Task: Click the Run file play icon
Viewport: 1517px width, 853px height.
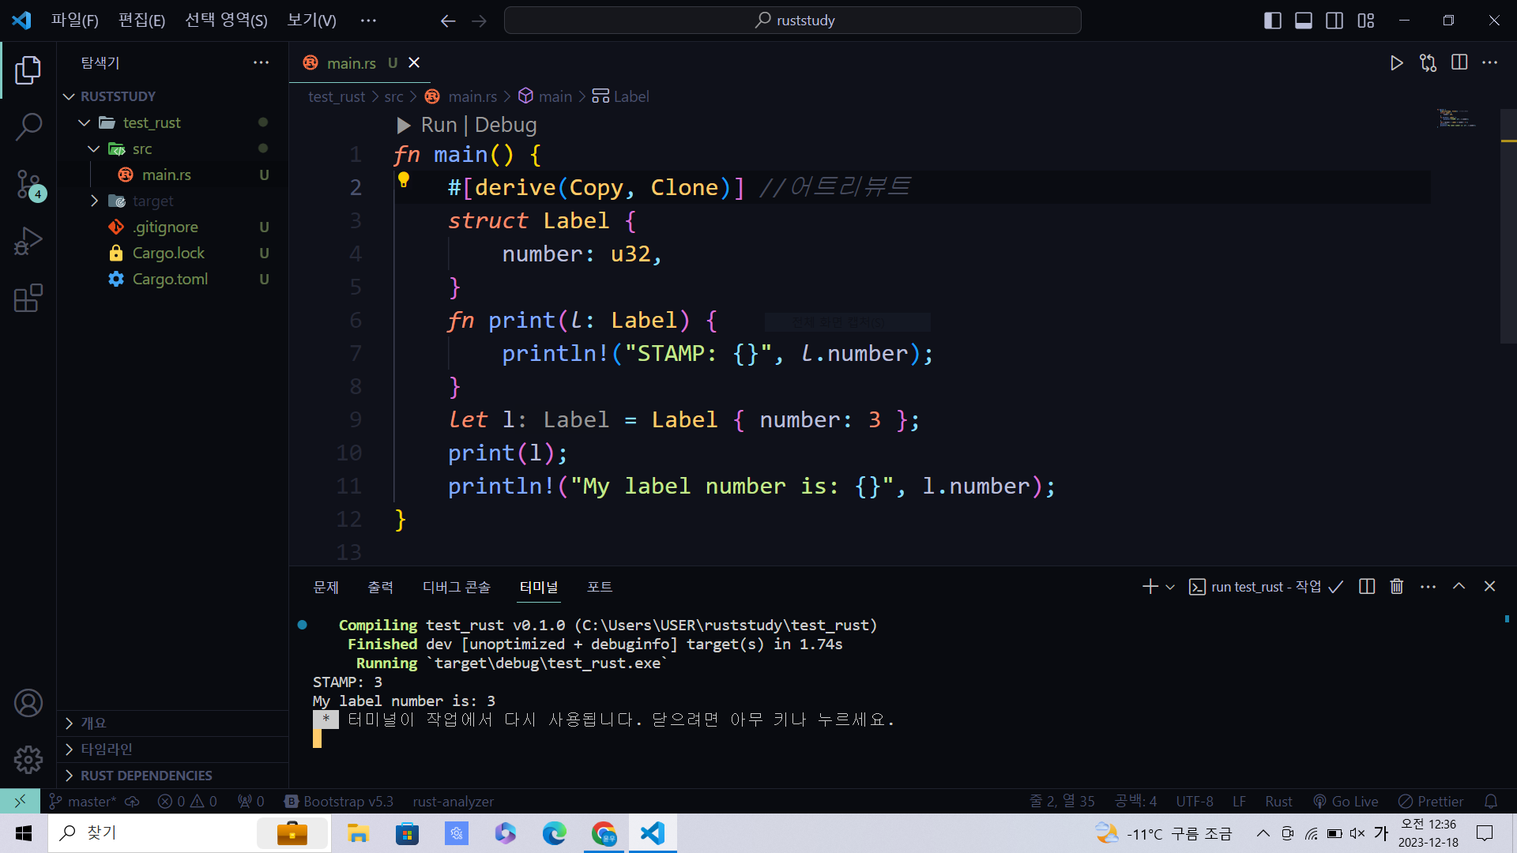Action: click(x=1396, y=63)
